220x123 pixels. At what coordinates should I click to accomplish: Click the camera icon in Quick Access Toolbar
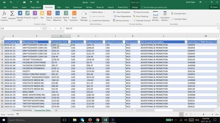(x=24, y=2)
